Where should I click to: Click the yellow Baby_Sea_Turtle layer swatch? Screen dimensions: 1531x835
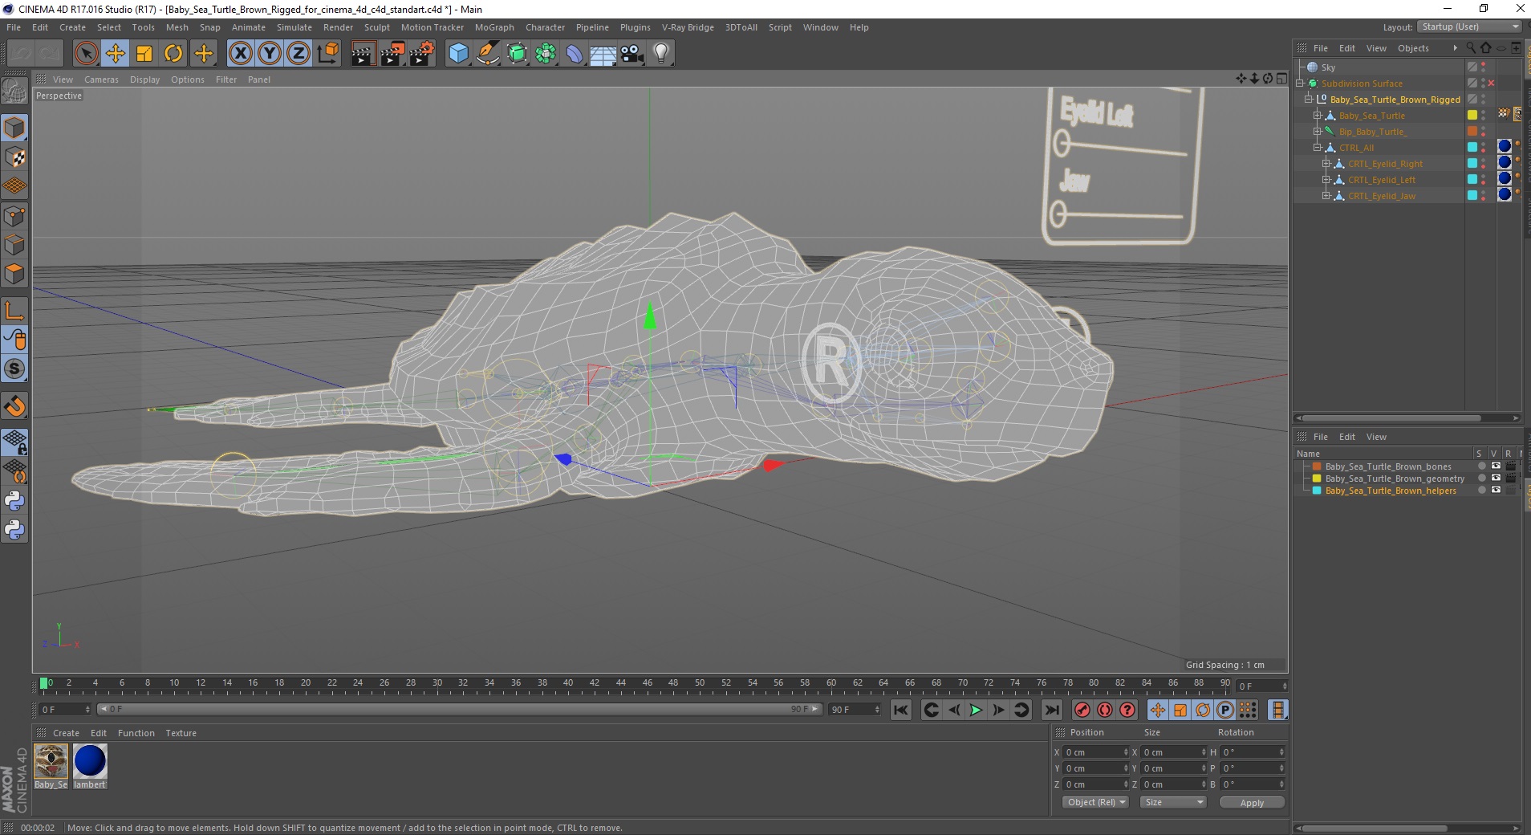[1472, 116]
